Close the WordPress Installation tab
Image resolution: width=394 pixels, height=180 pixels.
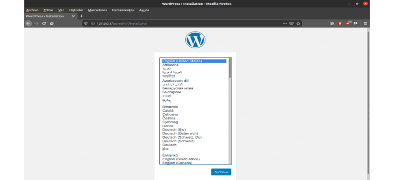tap(73, 16)
